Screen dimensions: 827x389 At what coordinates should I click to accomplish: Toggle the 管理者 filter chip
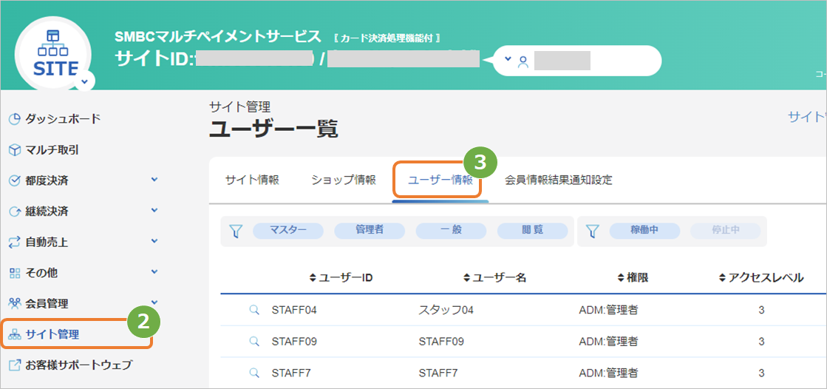pos(370,231)
